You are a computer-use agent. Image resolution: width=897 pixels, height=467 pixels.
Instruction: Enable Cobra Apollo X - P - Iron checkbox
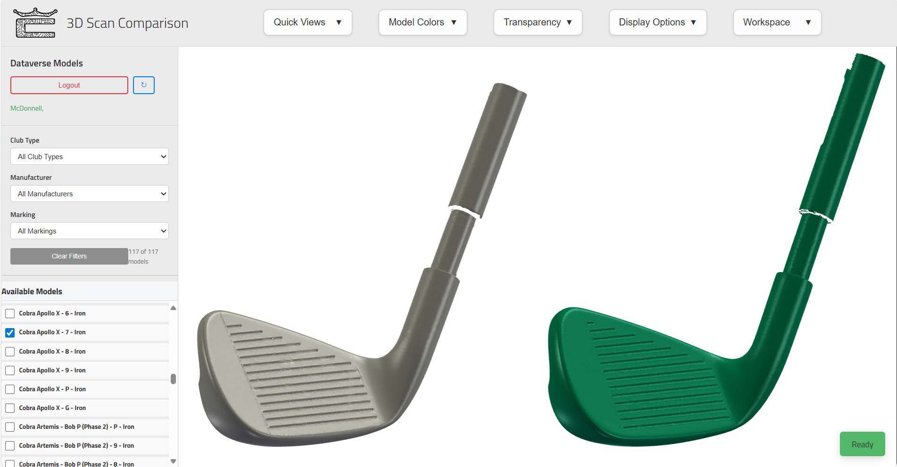click(x=10, y=389)
